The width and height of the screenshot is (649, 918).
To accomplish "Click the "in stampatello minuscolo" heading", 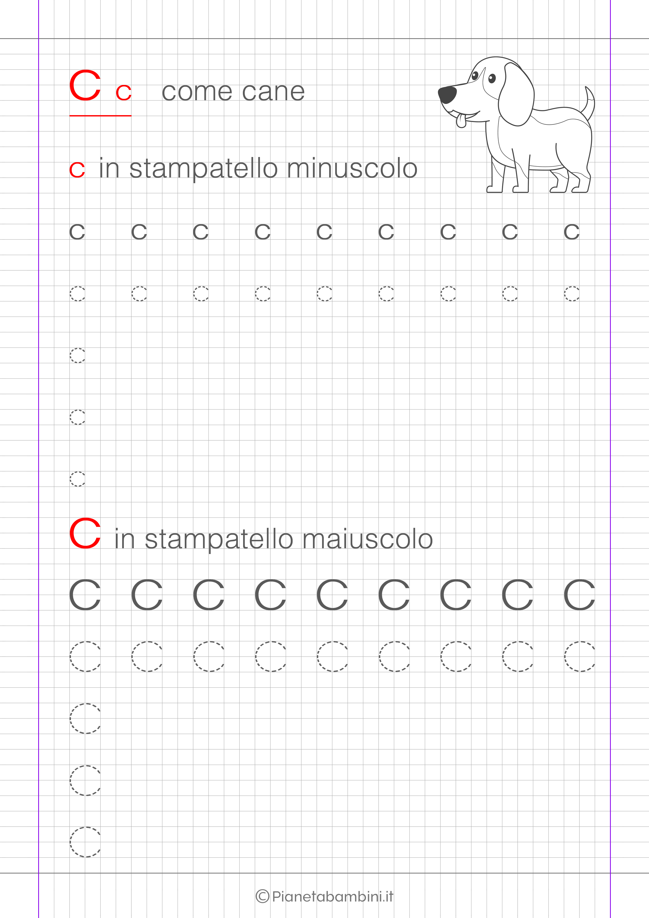I will coord(258,168).
